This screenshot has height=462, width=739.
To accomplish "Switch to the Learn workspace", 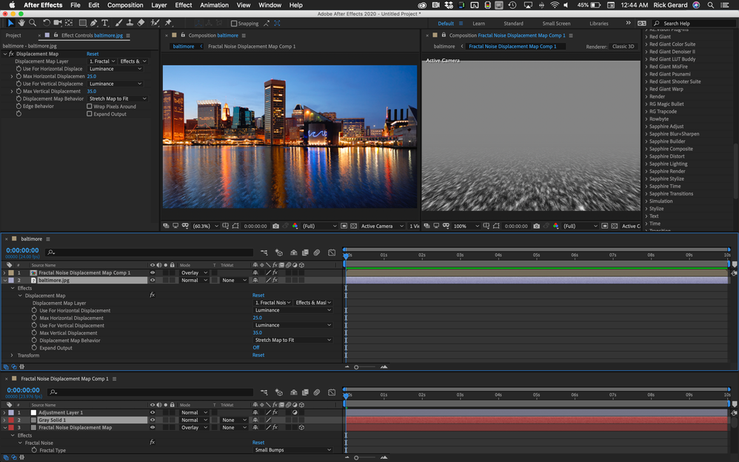I will 479,24.
